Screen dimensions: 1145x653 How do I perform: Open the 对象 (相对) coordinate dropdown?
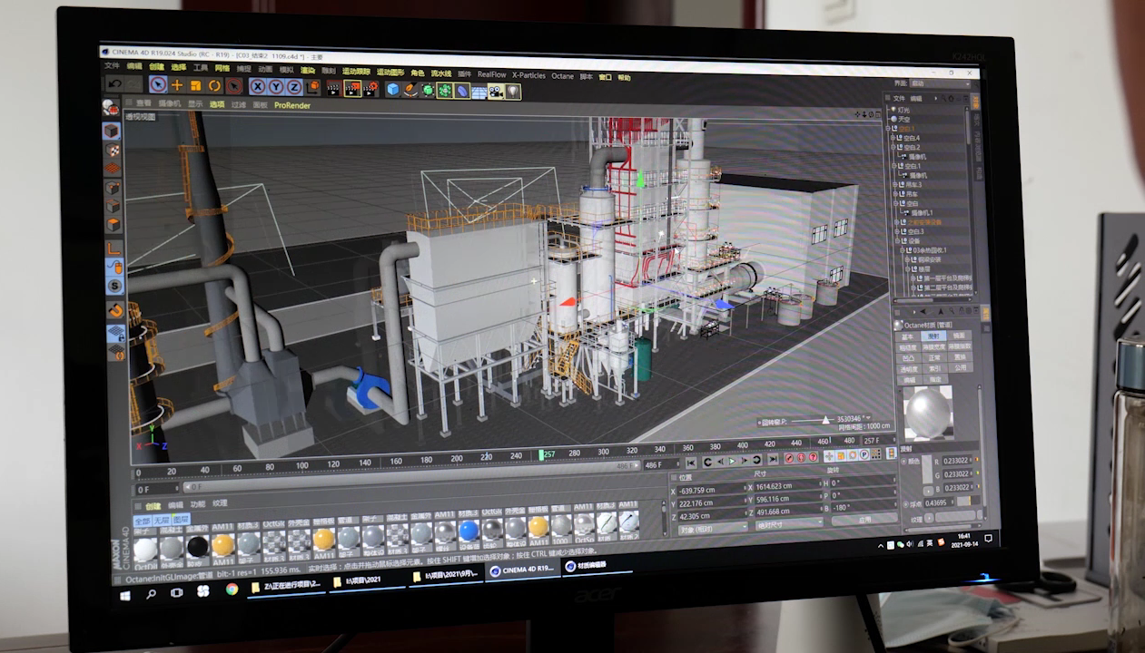[x=712, y=527]
